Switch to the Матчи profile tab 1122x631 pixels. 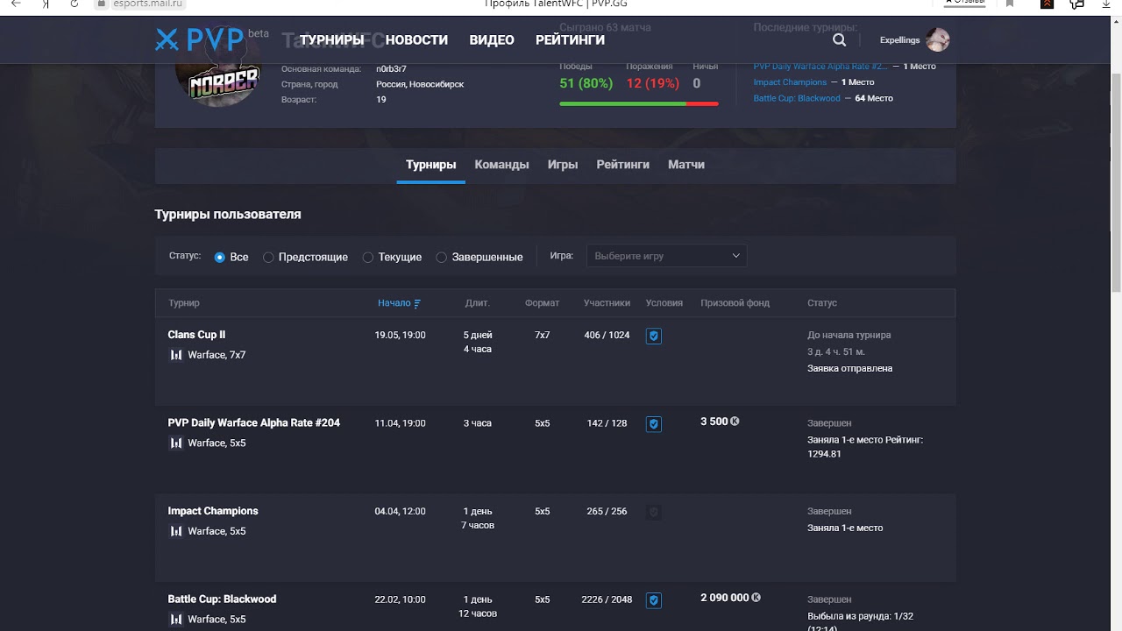point(686,165)
